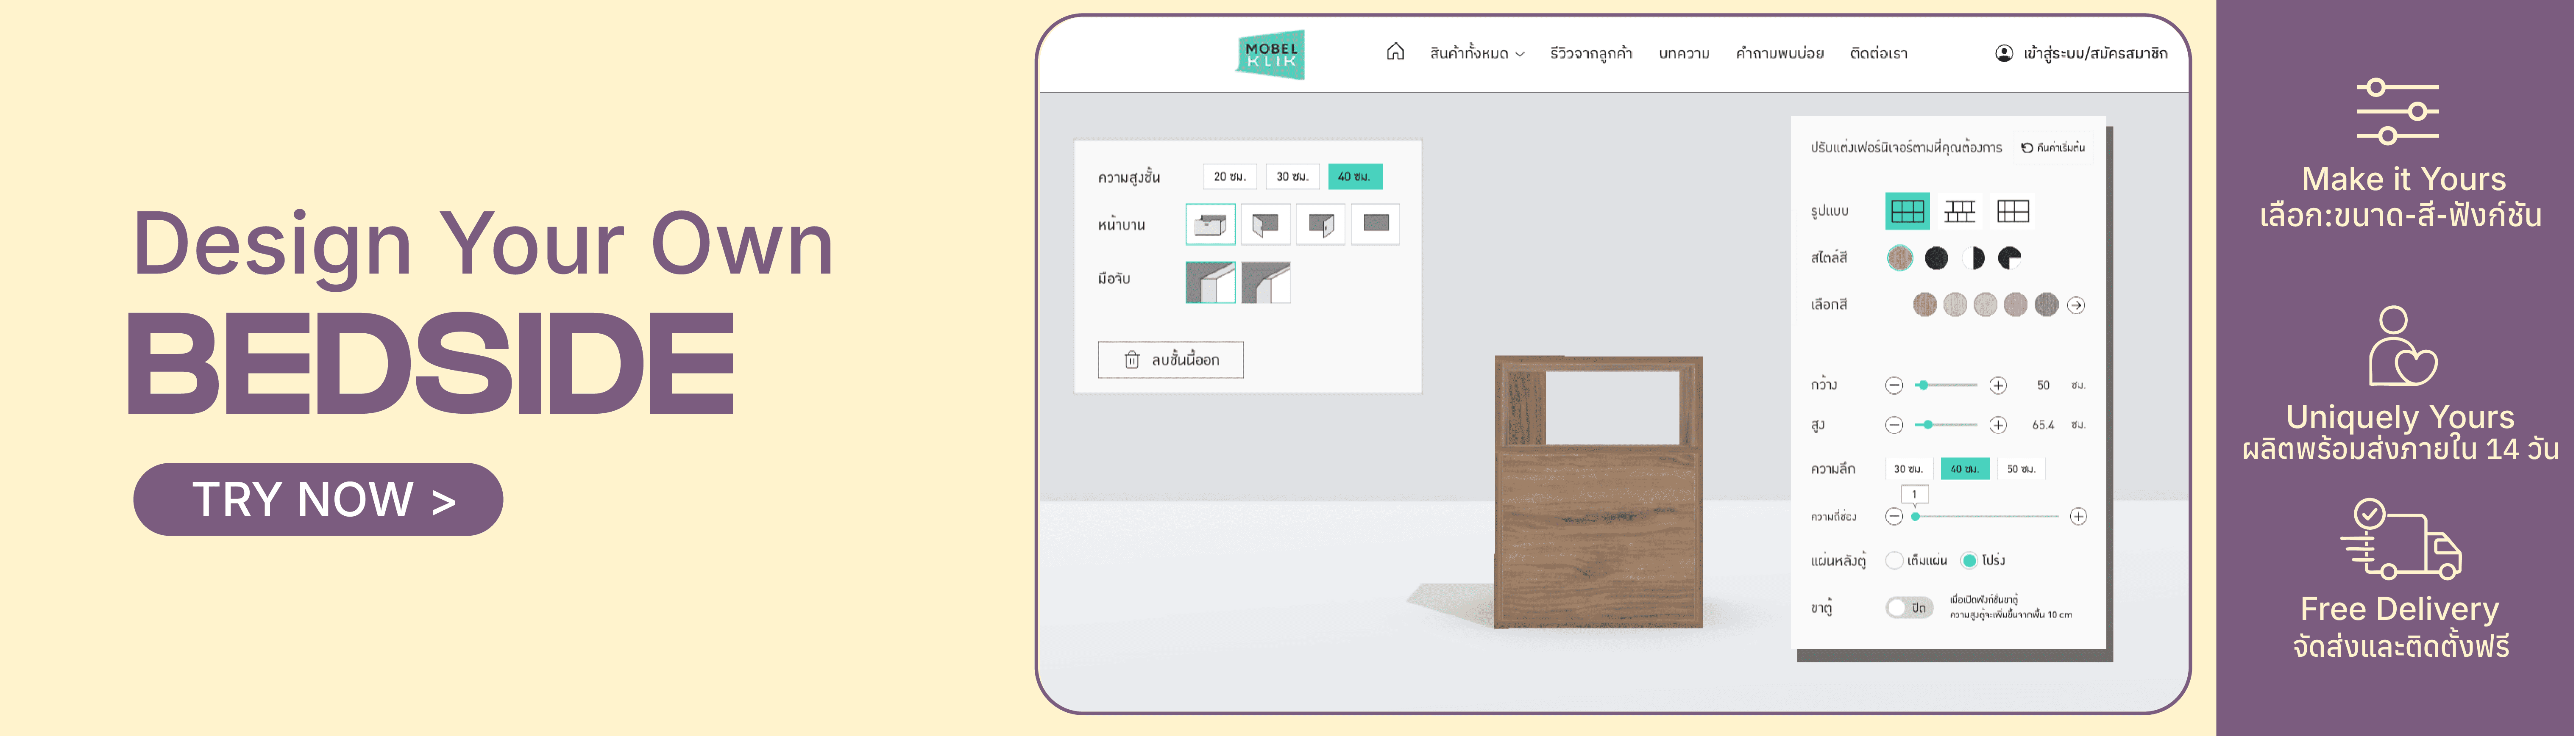The image size is (2576, 736).
Task: Click the Uniquely Yours person-heart icon
Action: click(x=2402, y=346)
